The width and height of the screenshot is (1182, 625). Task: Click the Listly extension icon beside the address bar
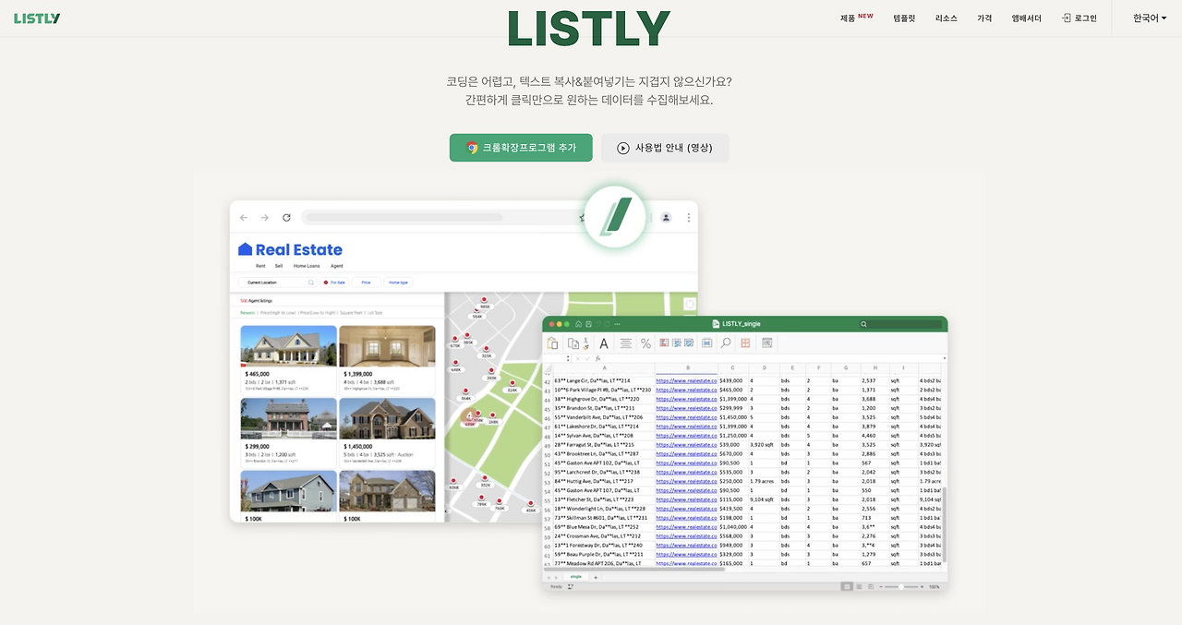coord(615,218)
